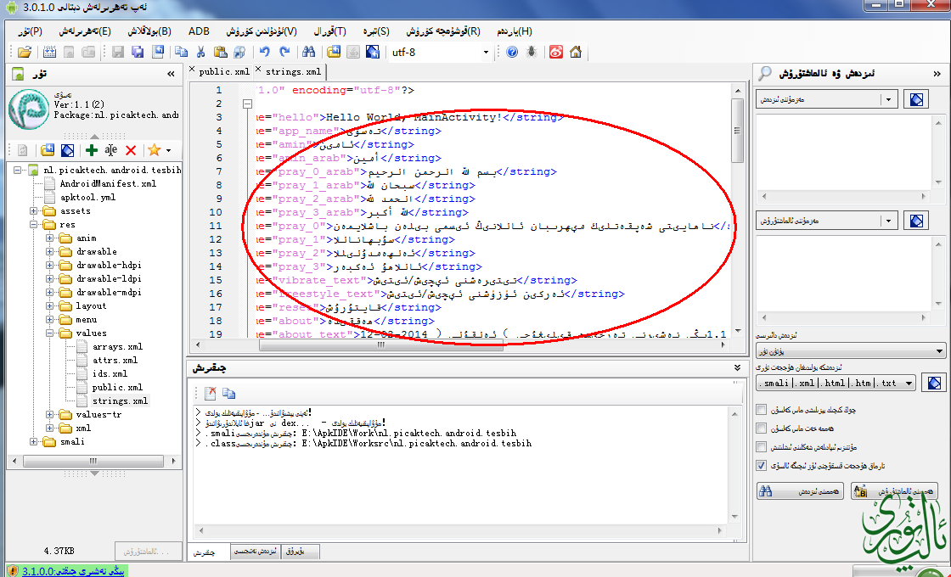Toggle the code fold marker on line 2

point(247,104)
